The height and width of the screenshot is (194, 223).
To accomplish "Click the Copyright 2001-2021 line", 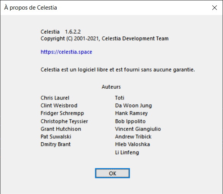I will [104, 39].
